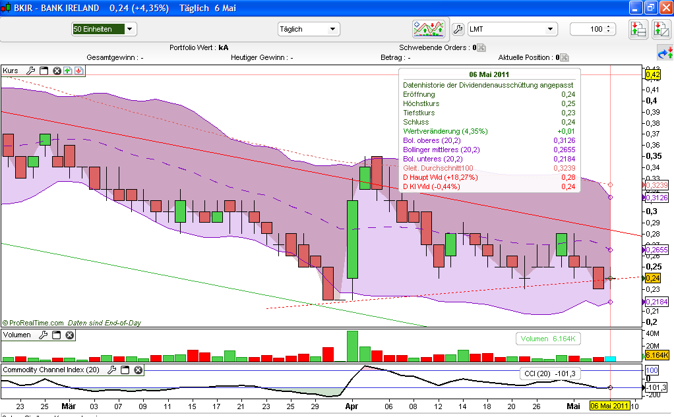Click the Gleit. Durchschnitt100 row
This screenshot has width=674, height=417.
489,169
